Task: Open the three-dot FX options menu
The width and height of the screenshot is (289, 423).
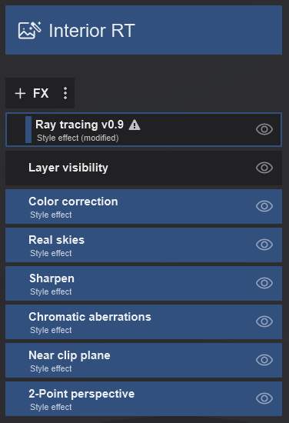Action: [x=65, y=93]
